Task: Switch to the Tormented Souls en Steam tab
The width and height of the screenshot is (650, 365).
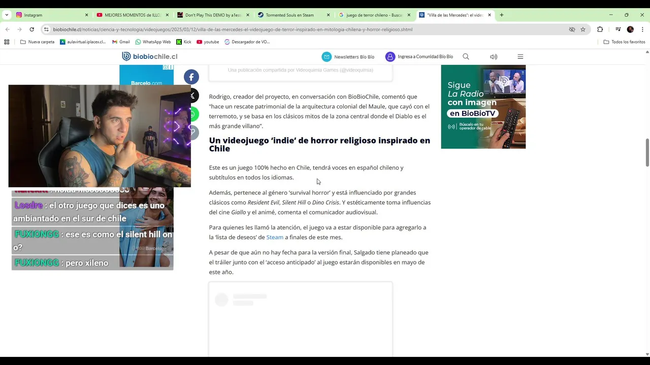Action: click(294, 15)
